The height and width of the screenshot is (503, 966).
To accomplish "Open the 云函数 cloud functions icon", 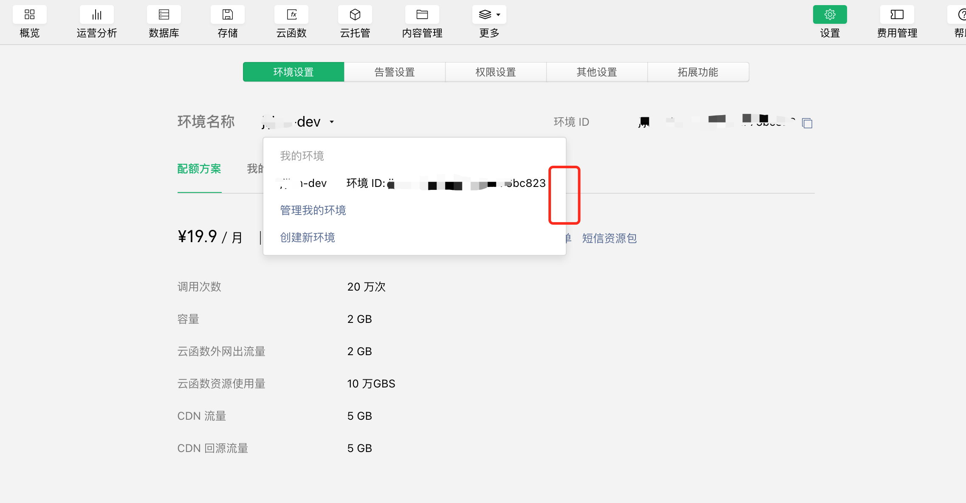I will 291,15.
